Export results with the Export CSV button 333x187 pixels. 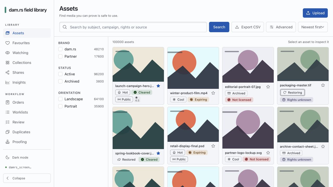[x=248, y=27]
